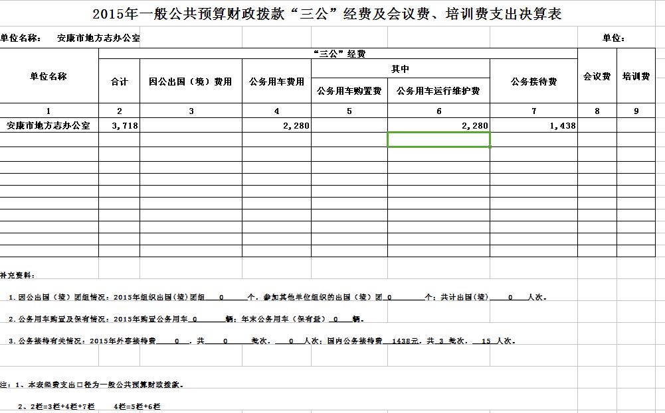Click column number cell '2'

pyautogui.click(x=119, y=111)
